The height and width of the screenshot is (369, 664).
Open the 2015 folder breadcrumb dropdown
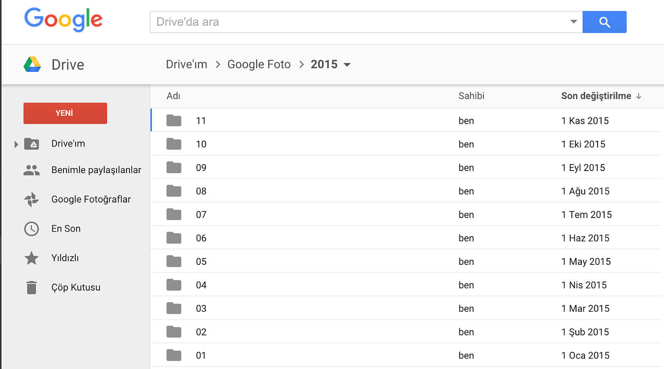[347, 65]
